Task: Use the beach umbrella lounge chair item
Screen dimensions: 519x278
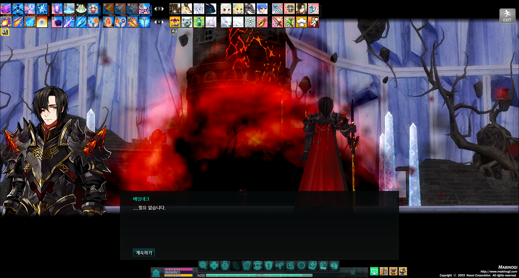Action: coord(175,22)
